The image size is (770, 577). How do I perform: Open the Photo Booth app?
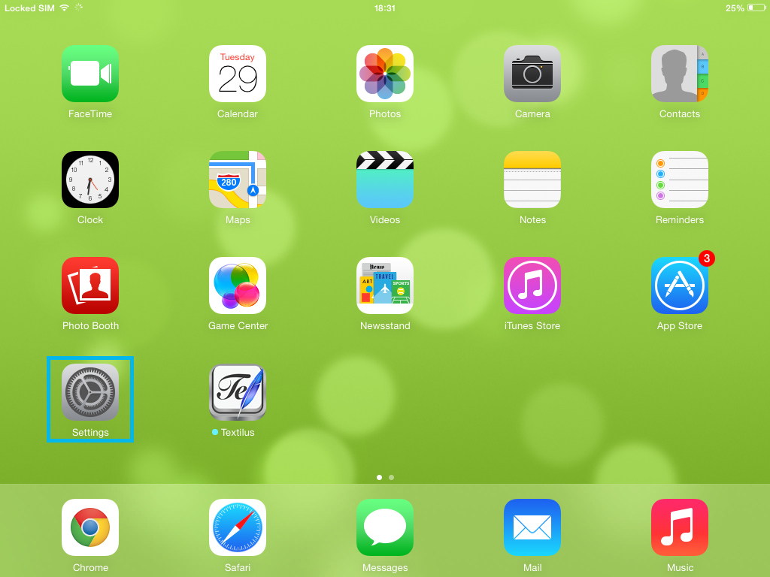pyautogui.click(x=90, y=285)
